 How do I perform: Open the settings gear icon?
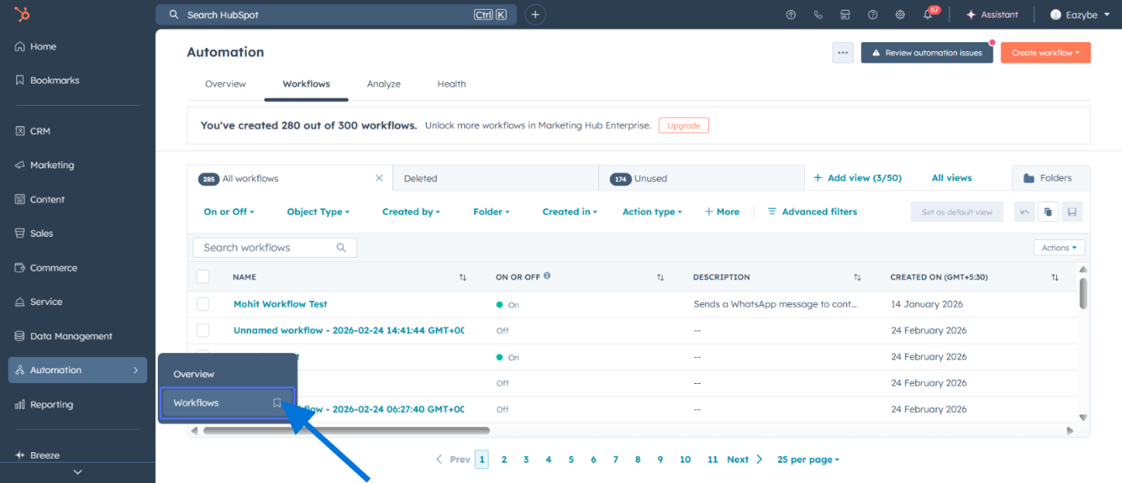900,15
